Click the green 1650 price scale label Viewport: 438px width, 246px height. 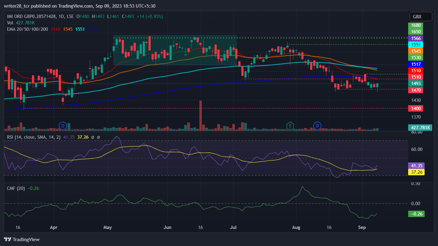pyautogui.click(x=416, y=32)
